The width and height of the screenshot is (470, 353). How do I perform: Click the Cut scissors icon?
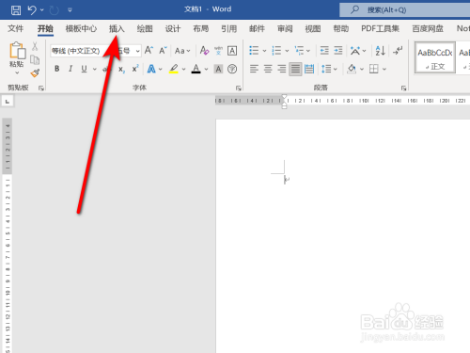click(x=35, y=46)
